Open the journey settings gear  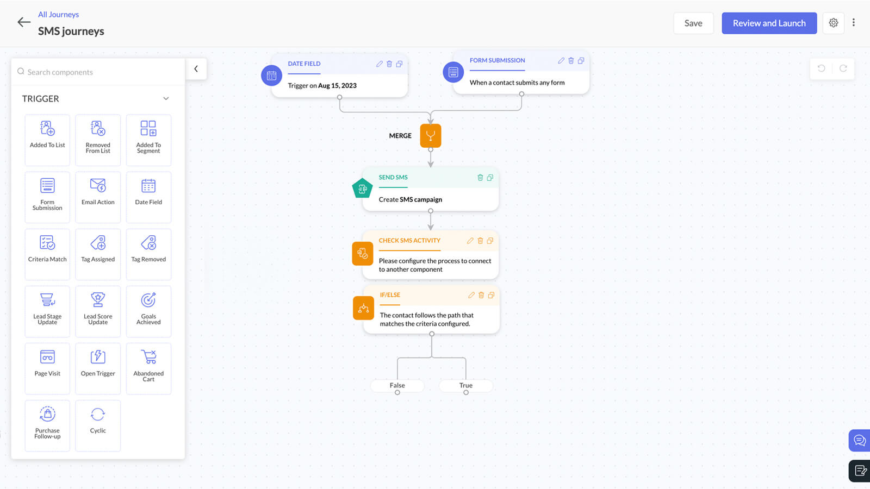coord(833,23)
